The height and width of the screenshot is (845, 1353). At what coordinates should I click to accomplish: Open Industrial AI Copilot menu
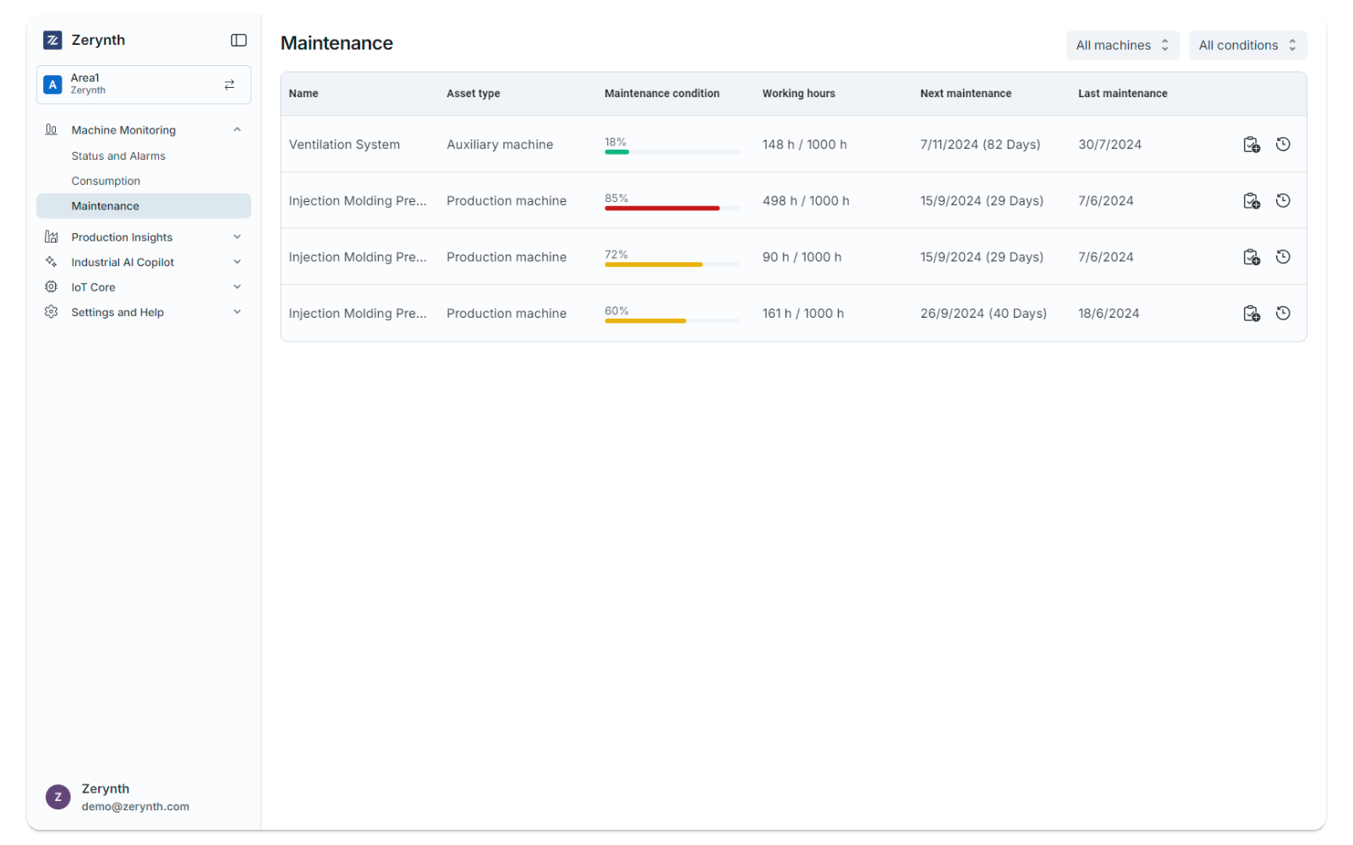tap(123, 263)
